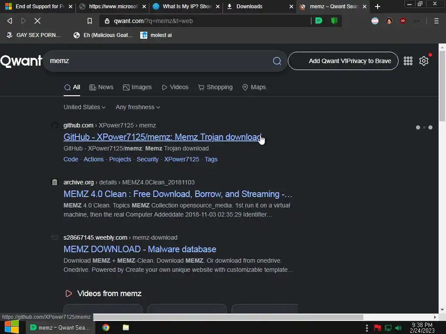Stop page loading with the X button

coord(37,21)
